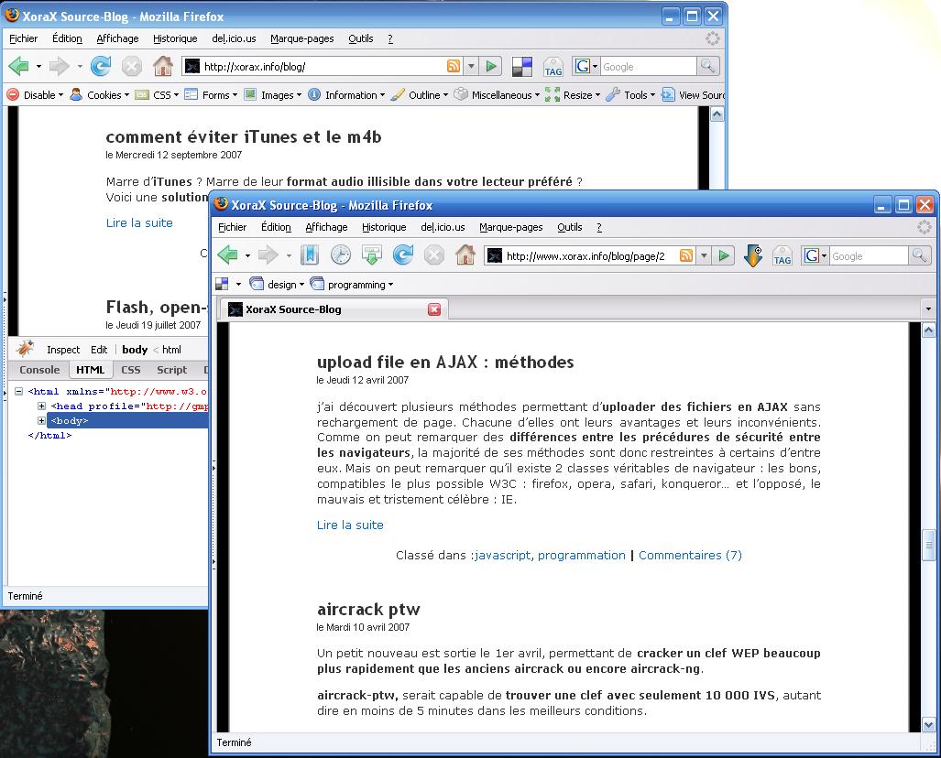
Task: Click Firebug Edit button
Action: coord(99,350)
